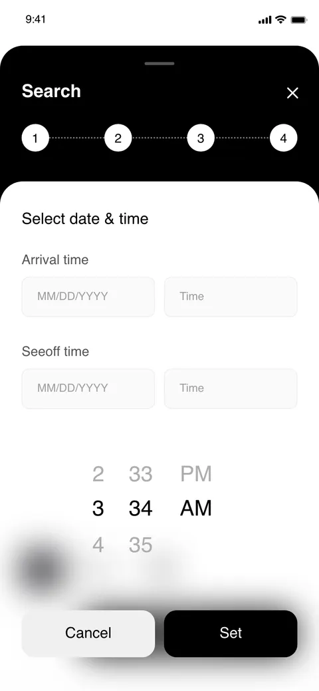The width and height of the screenshot is (319, 691).
Task: Choose minute 33 in picker wheel
Action: 140,474
